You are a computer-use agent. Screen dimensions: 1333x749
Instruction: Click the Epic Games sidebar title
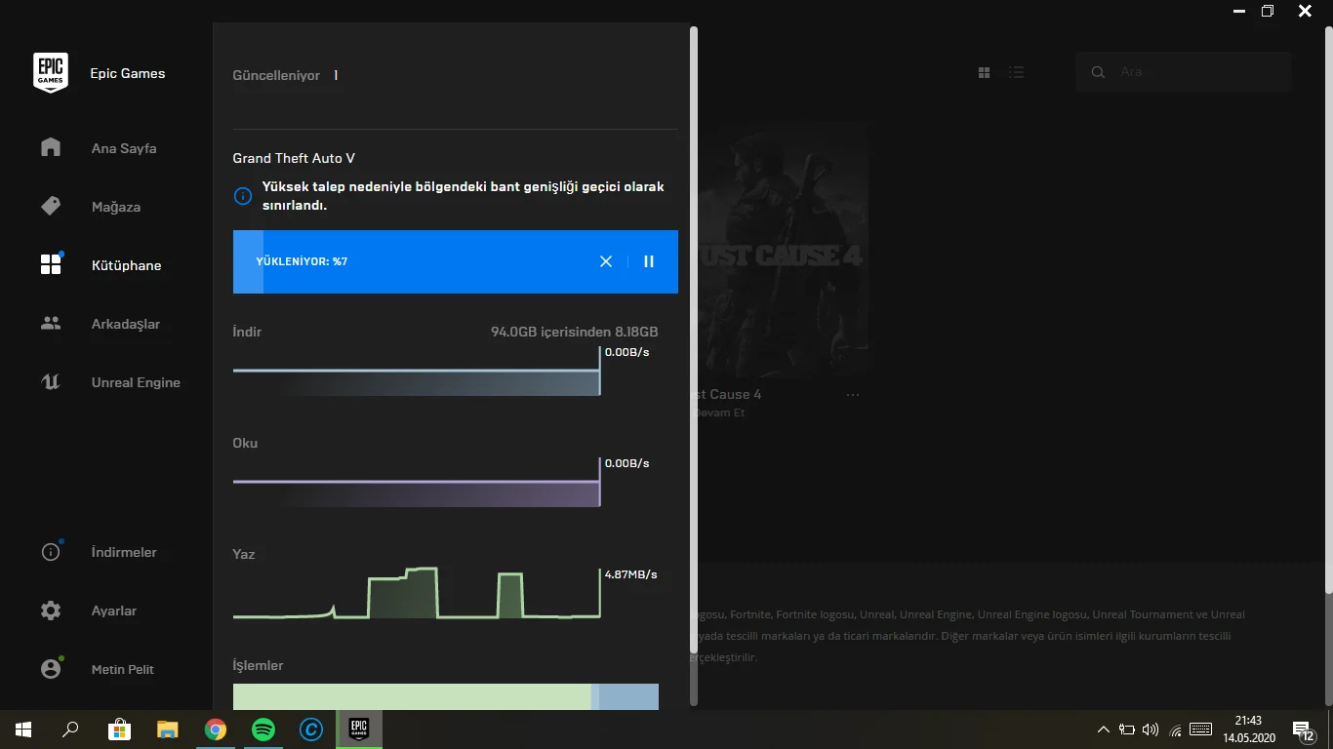(128, 73)
